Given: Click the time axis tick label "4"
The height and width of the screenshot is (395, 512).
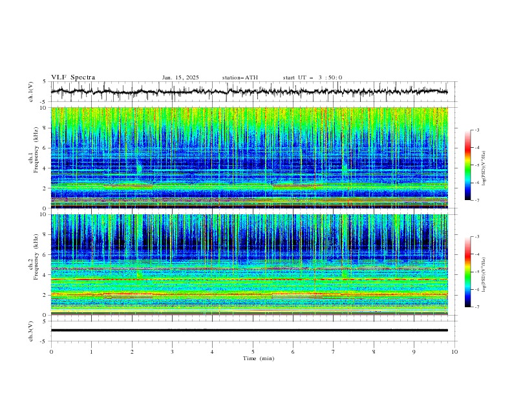Looking at the screenshot, I should [212, 352].
